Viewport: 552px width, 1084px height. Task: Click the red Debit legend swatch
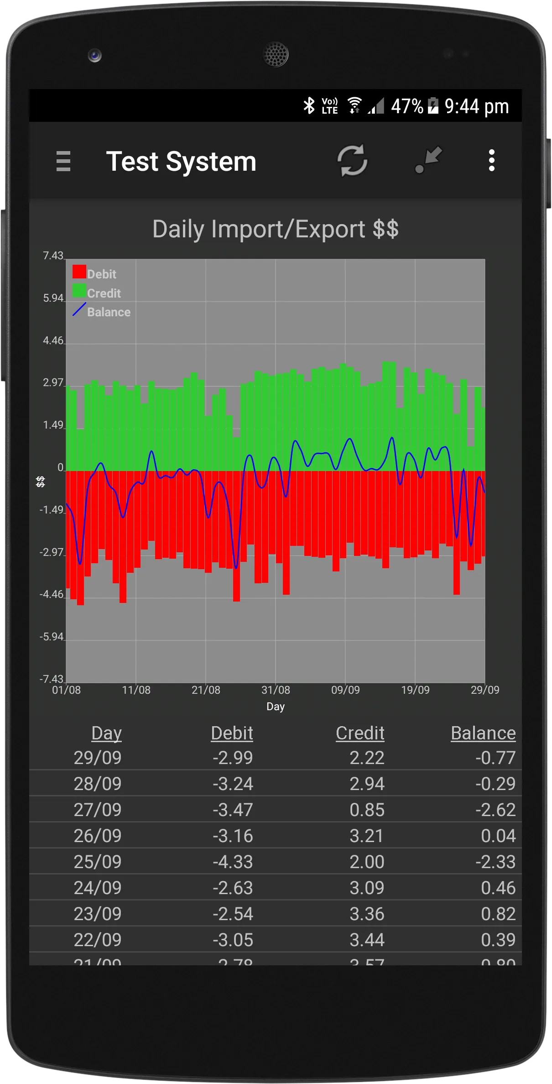coord(79,272)
